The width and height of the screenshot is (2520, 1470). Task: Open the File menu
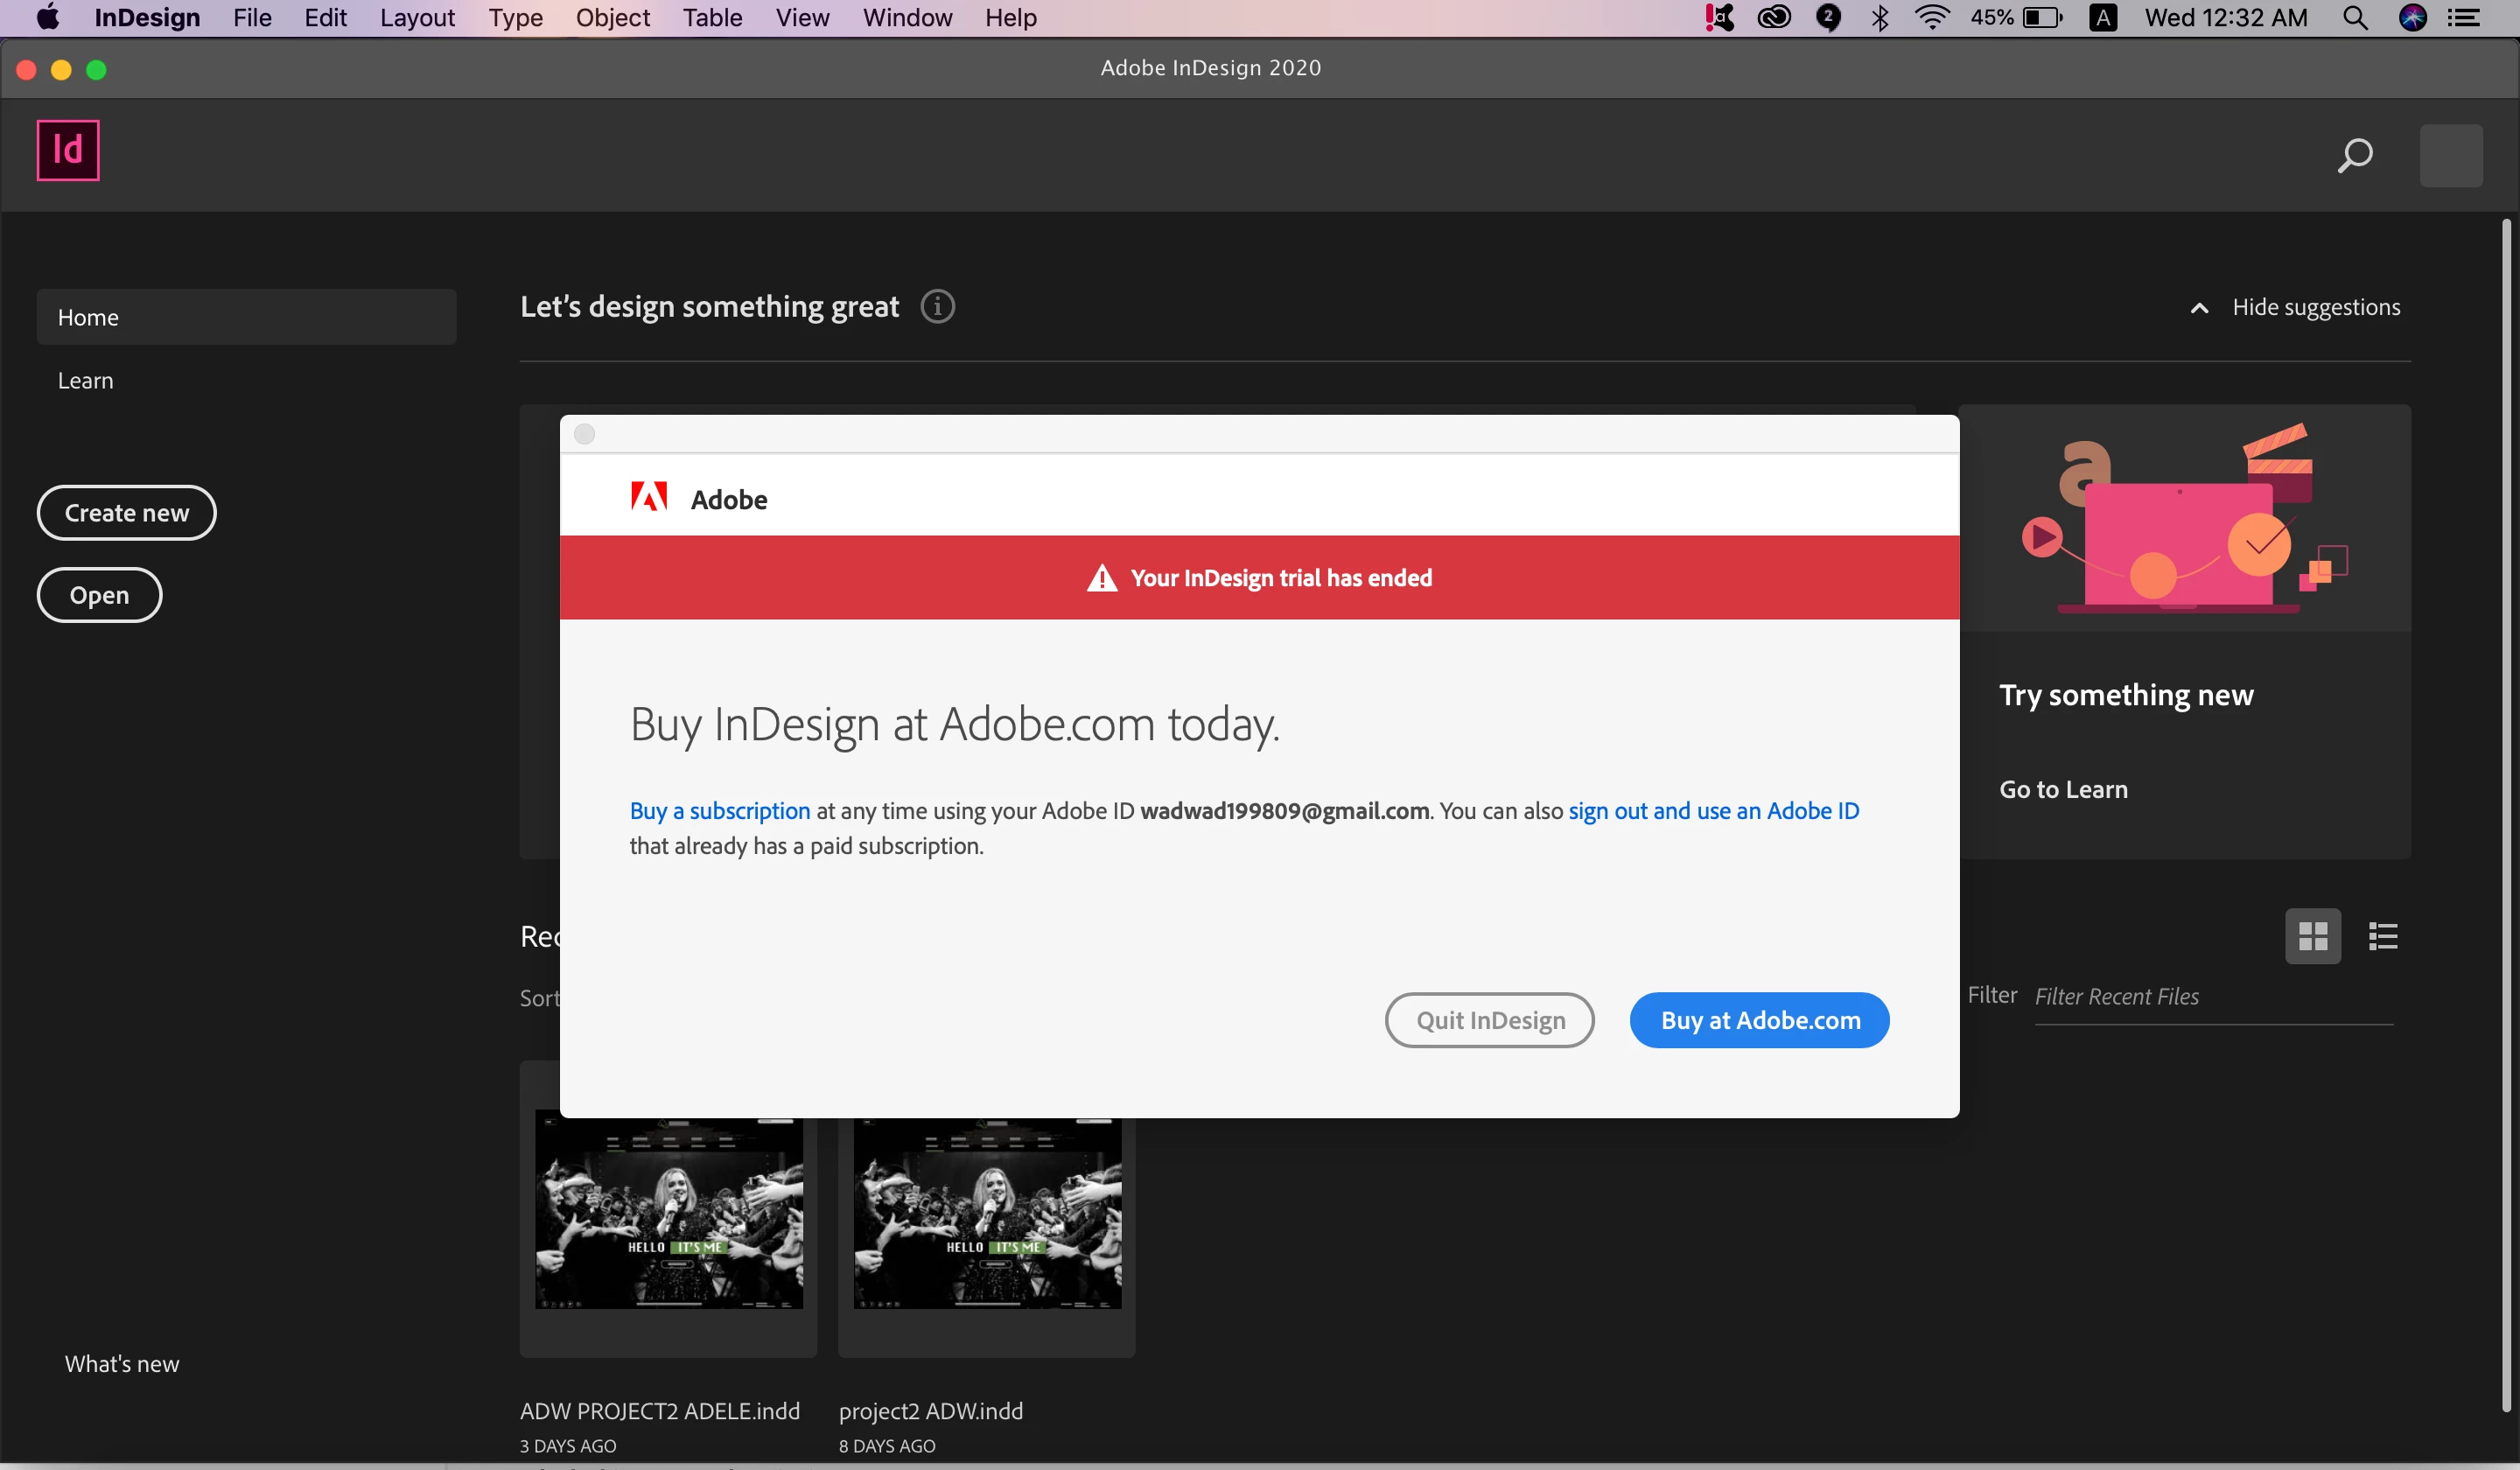[252, 17]
